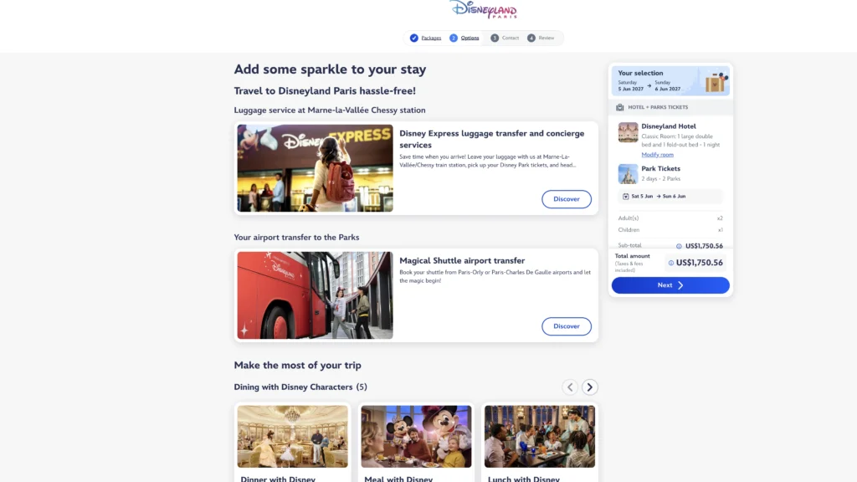Go to the Packages step
857x482 pixels.
(431, 38)
